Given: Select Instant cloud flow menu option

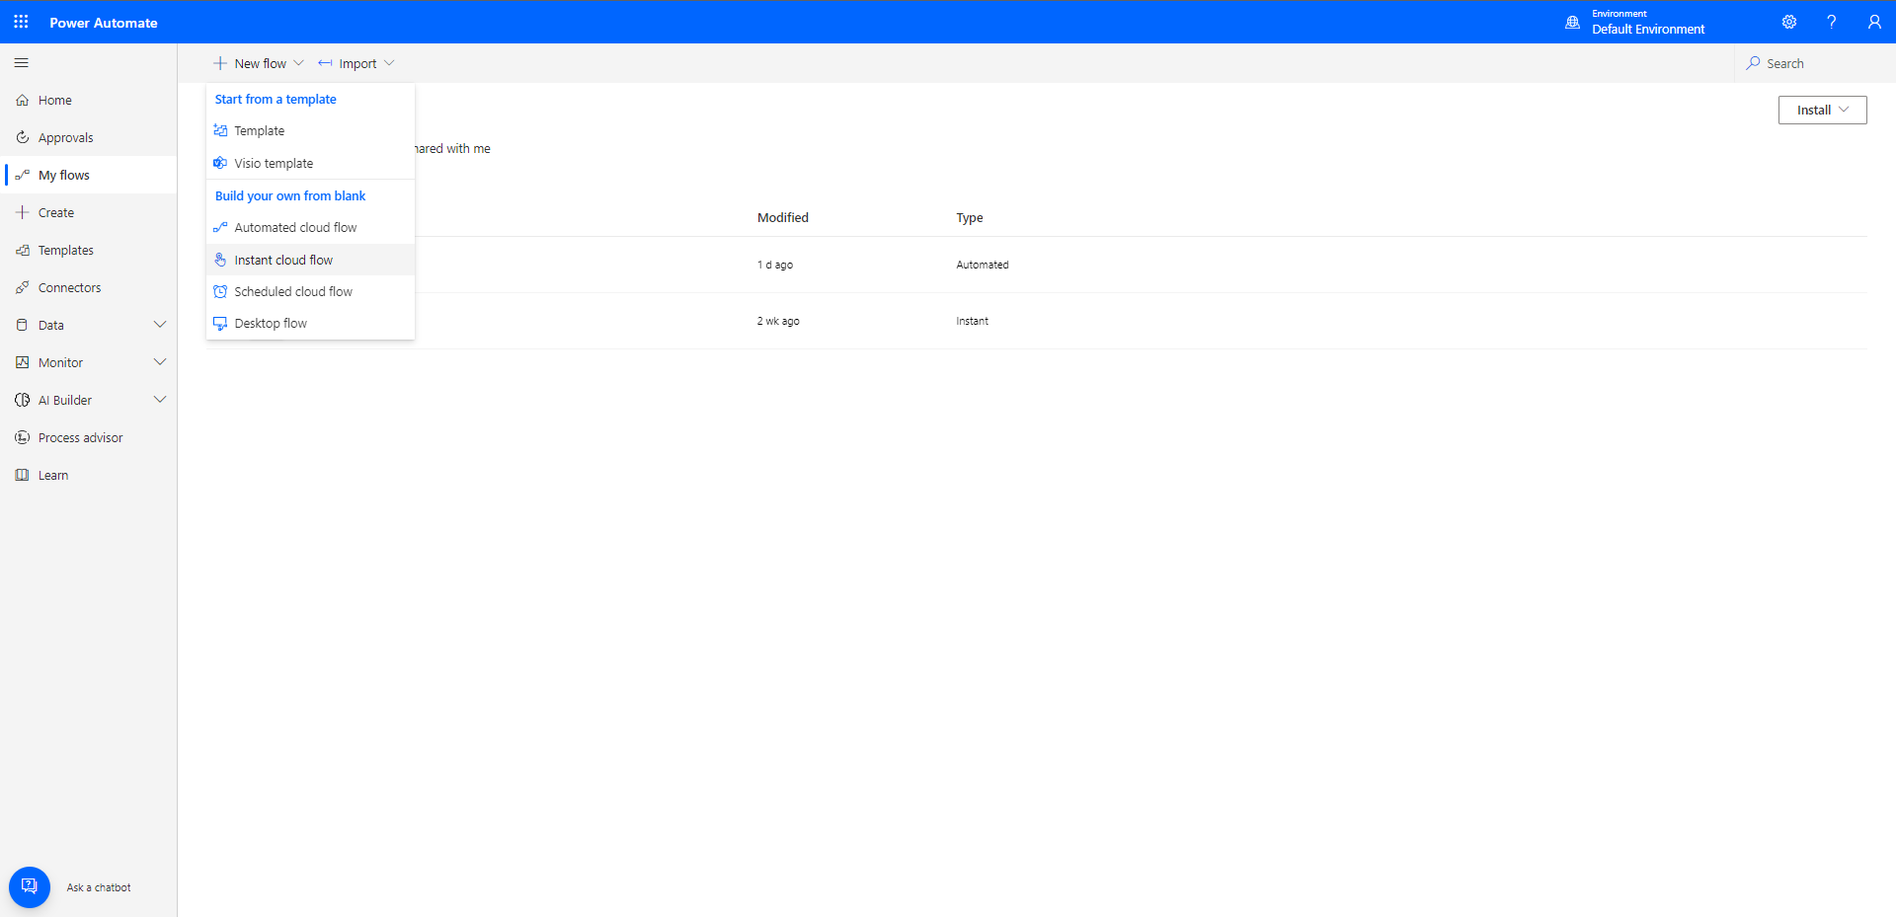Looking at the screenshot, I should pos(283,261).
